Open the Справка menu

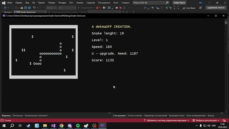pyautogui.click(x=125, y=3)
